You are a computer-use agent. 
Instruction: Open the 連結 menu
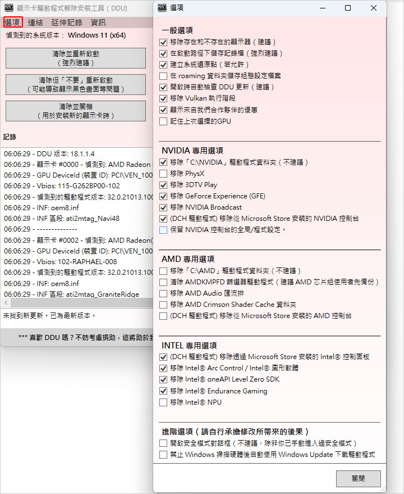pyautogui.click(x=35, y=22)
